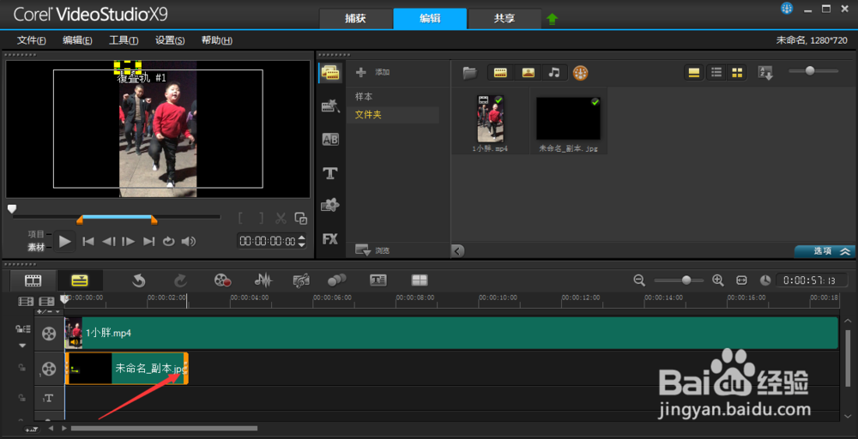This screenshot has height=439, width=858.
Task: Open the Sound Mixer waveform icon
Action: click(263, 281)
